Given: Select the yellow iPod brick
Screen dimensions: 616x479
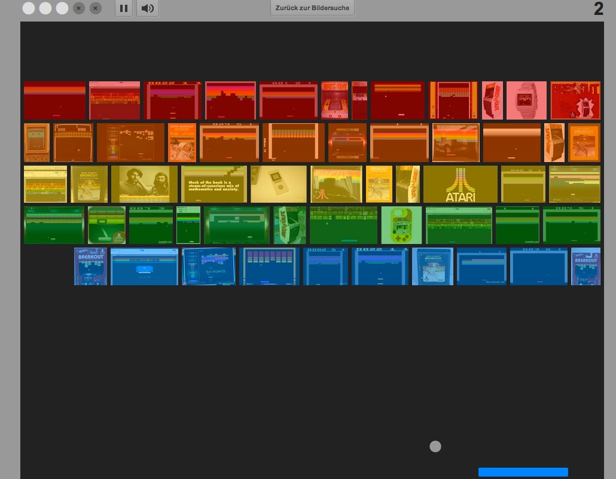Looking at the screenshot, I should (x=279, y=184).
